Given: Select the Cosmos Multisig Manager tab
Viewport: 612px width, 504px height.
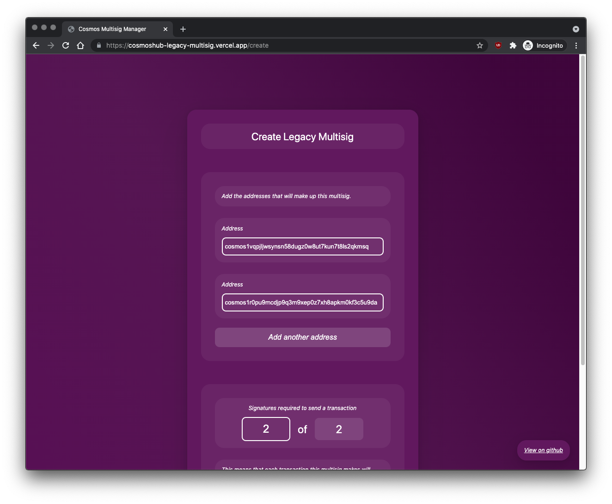Looking at the screenshot, I should [x=112, y=29].
